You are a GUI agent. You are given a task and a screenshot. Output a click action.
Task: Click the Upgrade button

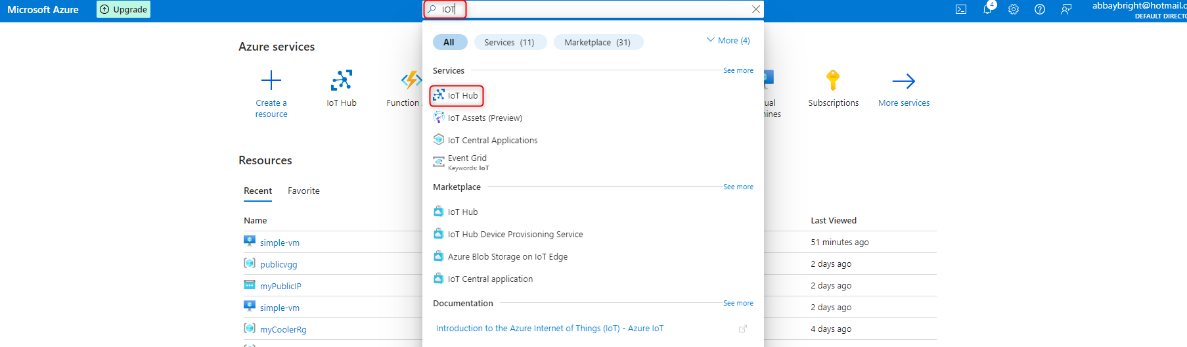click(123, 9)
